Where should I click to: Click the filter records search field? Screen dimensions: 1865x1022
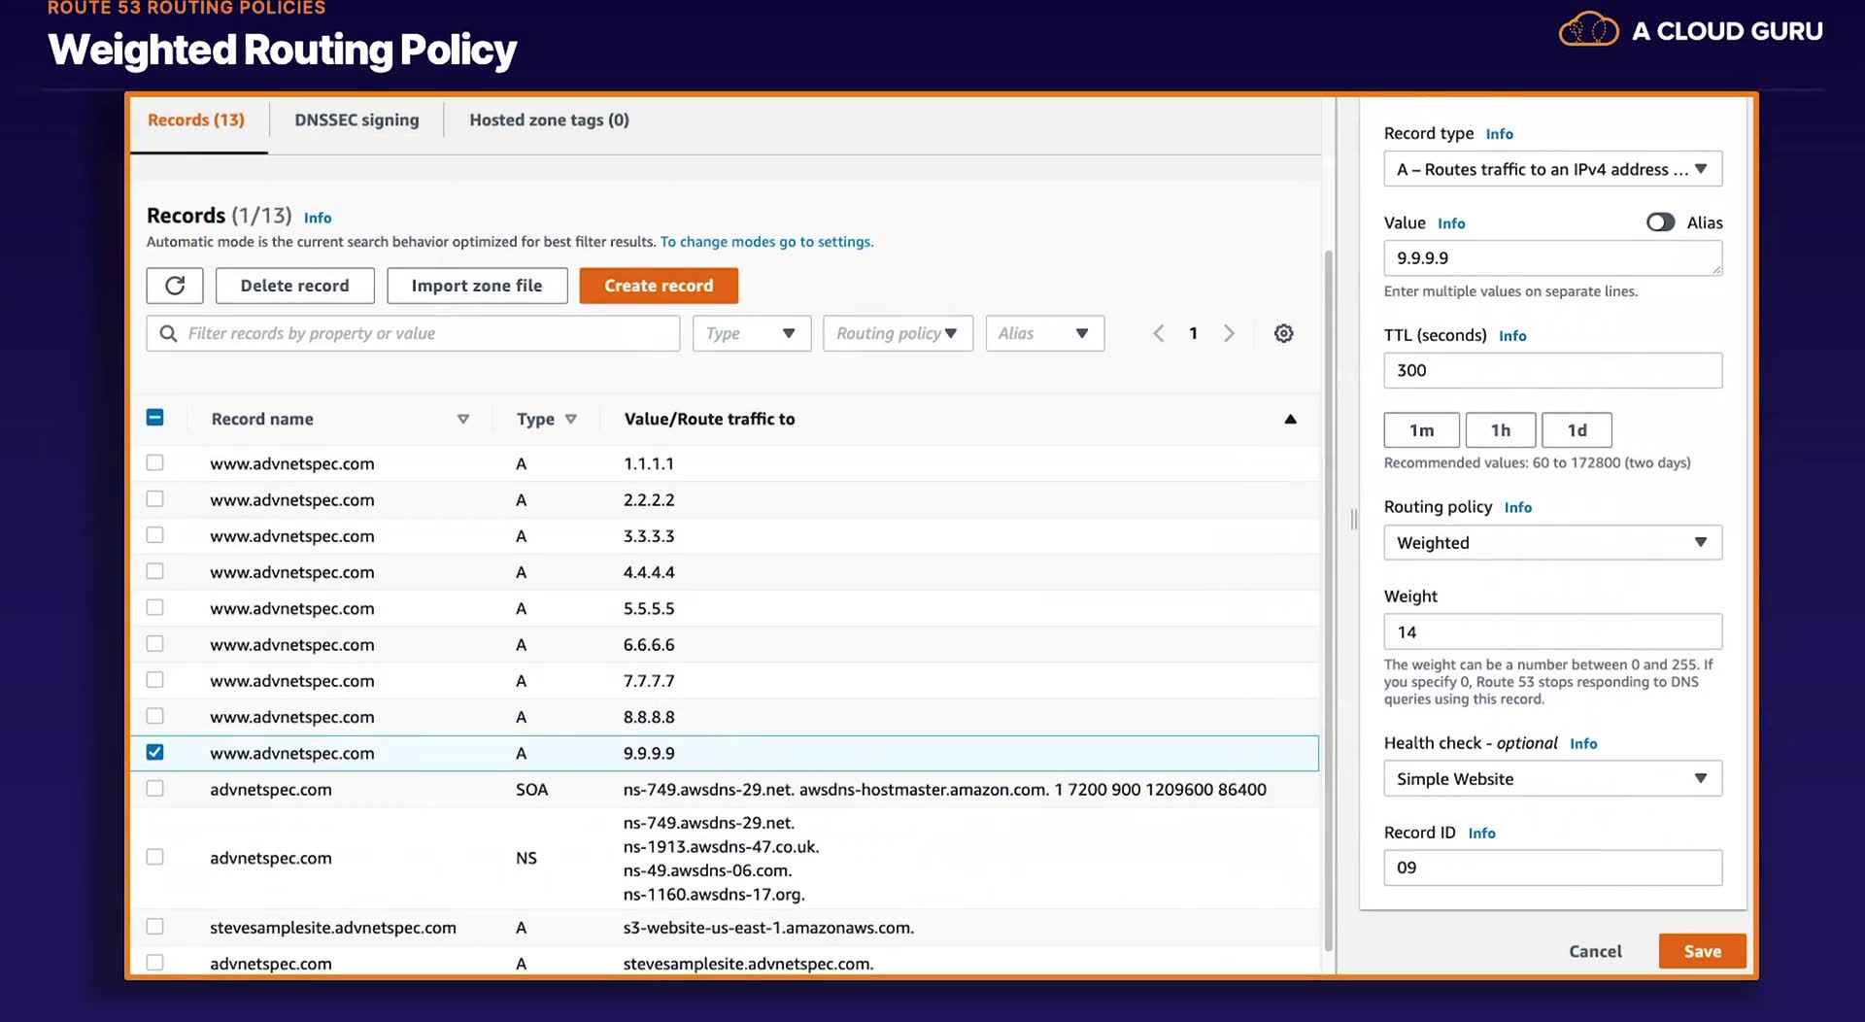click(x=413, y=333)
